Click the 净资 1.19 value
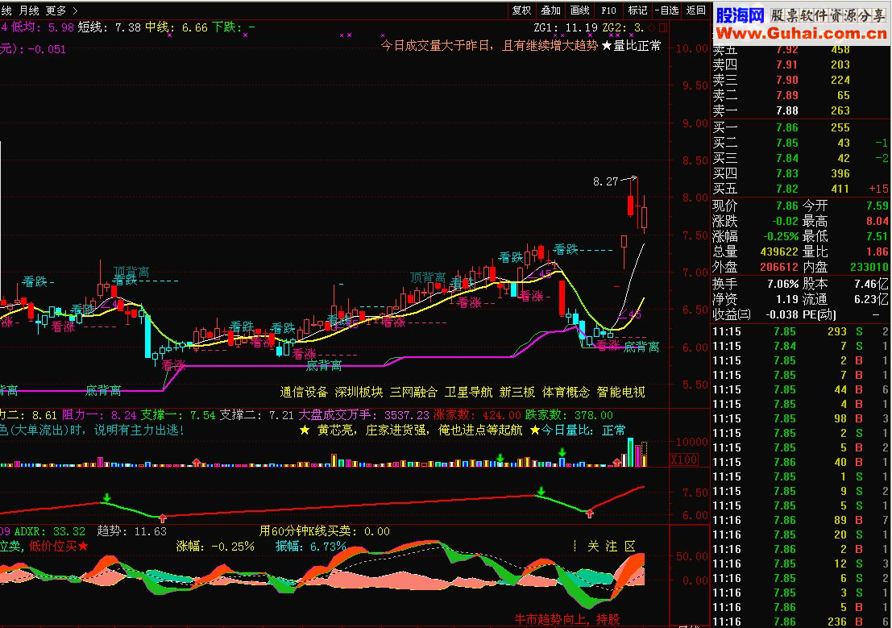The width and height of the screenshot is (892, 628). click(x=787, y=299)
